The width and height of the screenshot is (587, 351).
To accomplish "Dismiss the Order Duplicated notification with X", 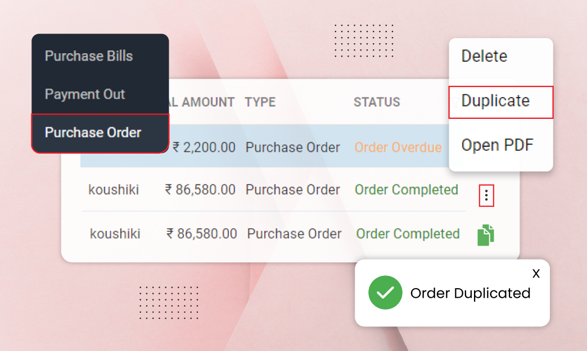I will (x=536, y=274).
